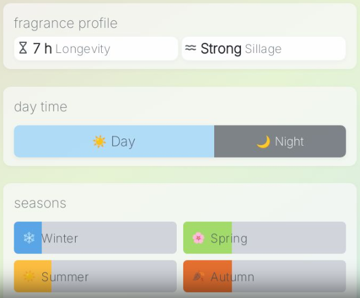Click the hourglass longevity icon
Image resolution: width=360 pixels, height=298 pixels.
(x=23, y=49)
